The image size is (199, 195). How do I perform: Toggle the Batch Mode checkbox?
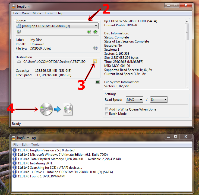[106, 113]
